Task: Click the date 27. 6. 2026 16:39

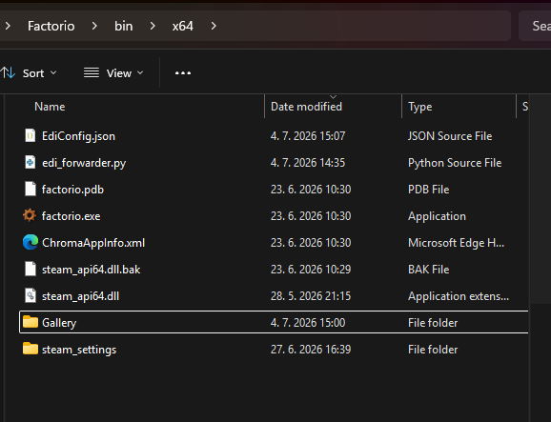Action: 311,350
